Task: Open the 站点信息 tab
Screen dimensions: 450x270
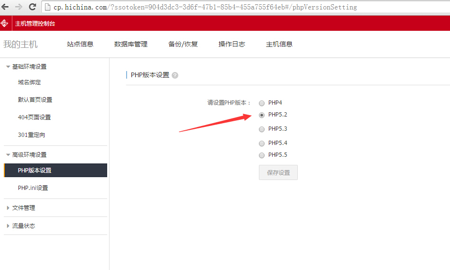Action: (x=80, y=44)
